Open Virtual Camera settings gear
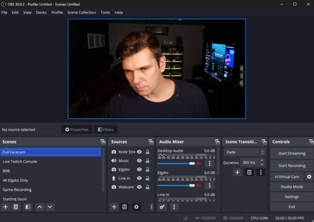Image resolution: width=314 pixels, height=222 pixels. point(308,177)
